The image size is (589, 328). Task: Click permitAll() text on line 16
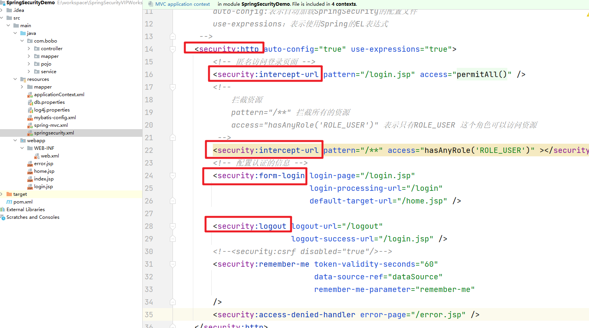[482, 74]
